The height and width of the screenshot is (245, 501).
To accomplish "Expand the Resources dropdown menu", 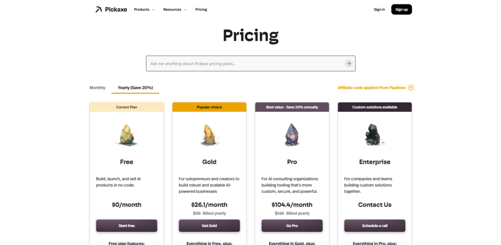I will (175, 9).
